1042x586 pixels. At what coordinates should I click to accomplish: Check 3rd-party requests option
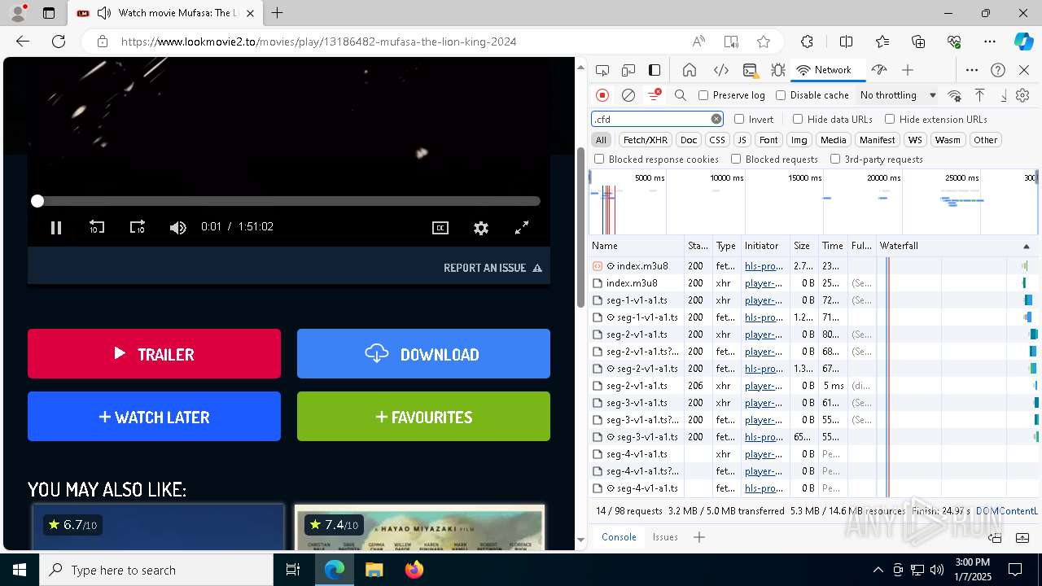pyautogui.click(x=835, y=160)
